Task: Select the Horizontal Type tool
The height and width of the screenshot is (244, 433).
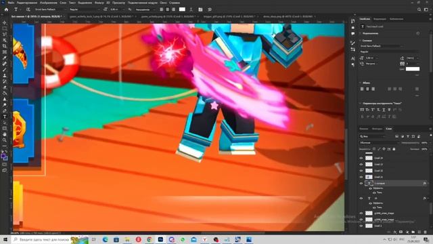Action: (5, 117)
